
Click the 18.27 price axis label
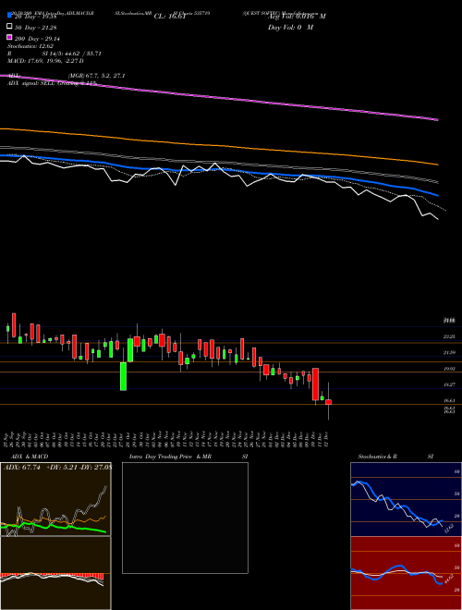[x=450, y=384]
